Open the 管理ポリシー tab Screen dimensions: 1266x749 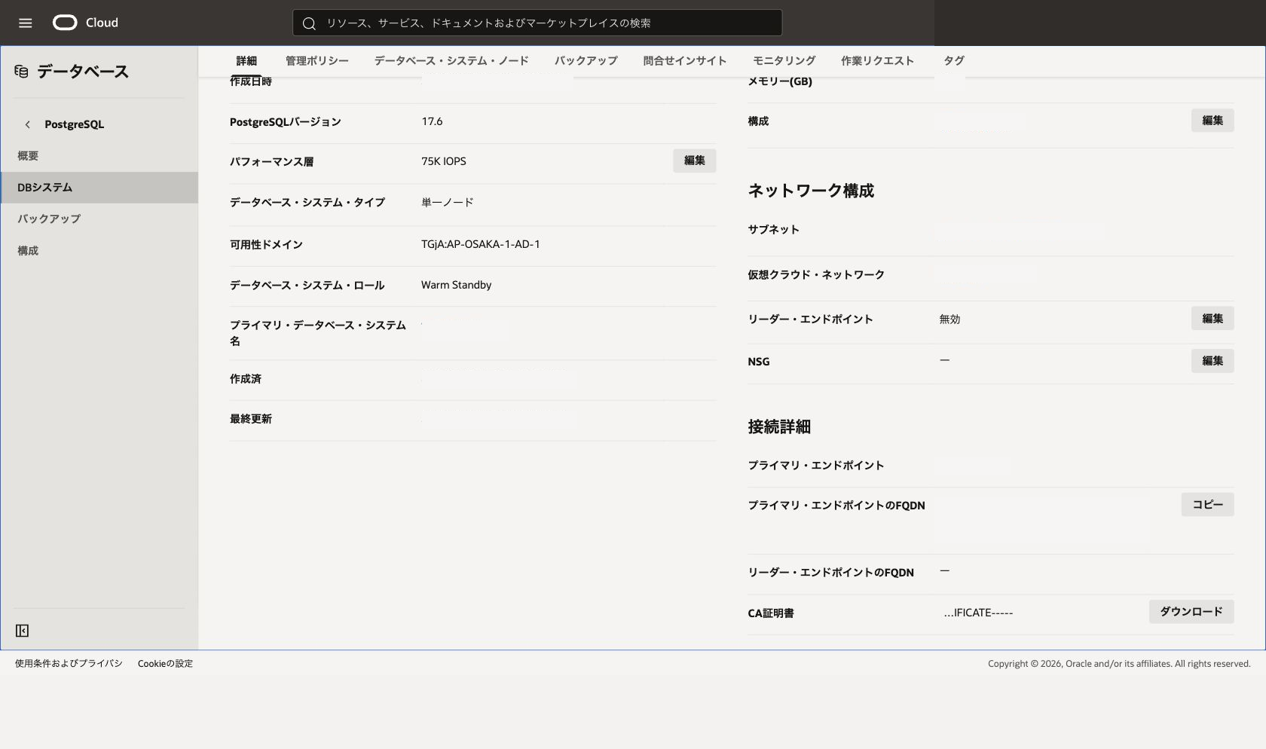click(x=316, y=61)
